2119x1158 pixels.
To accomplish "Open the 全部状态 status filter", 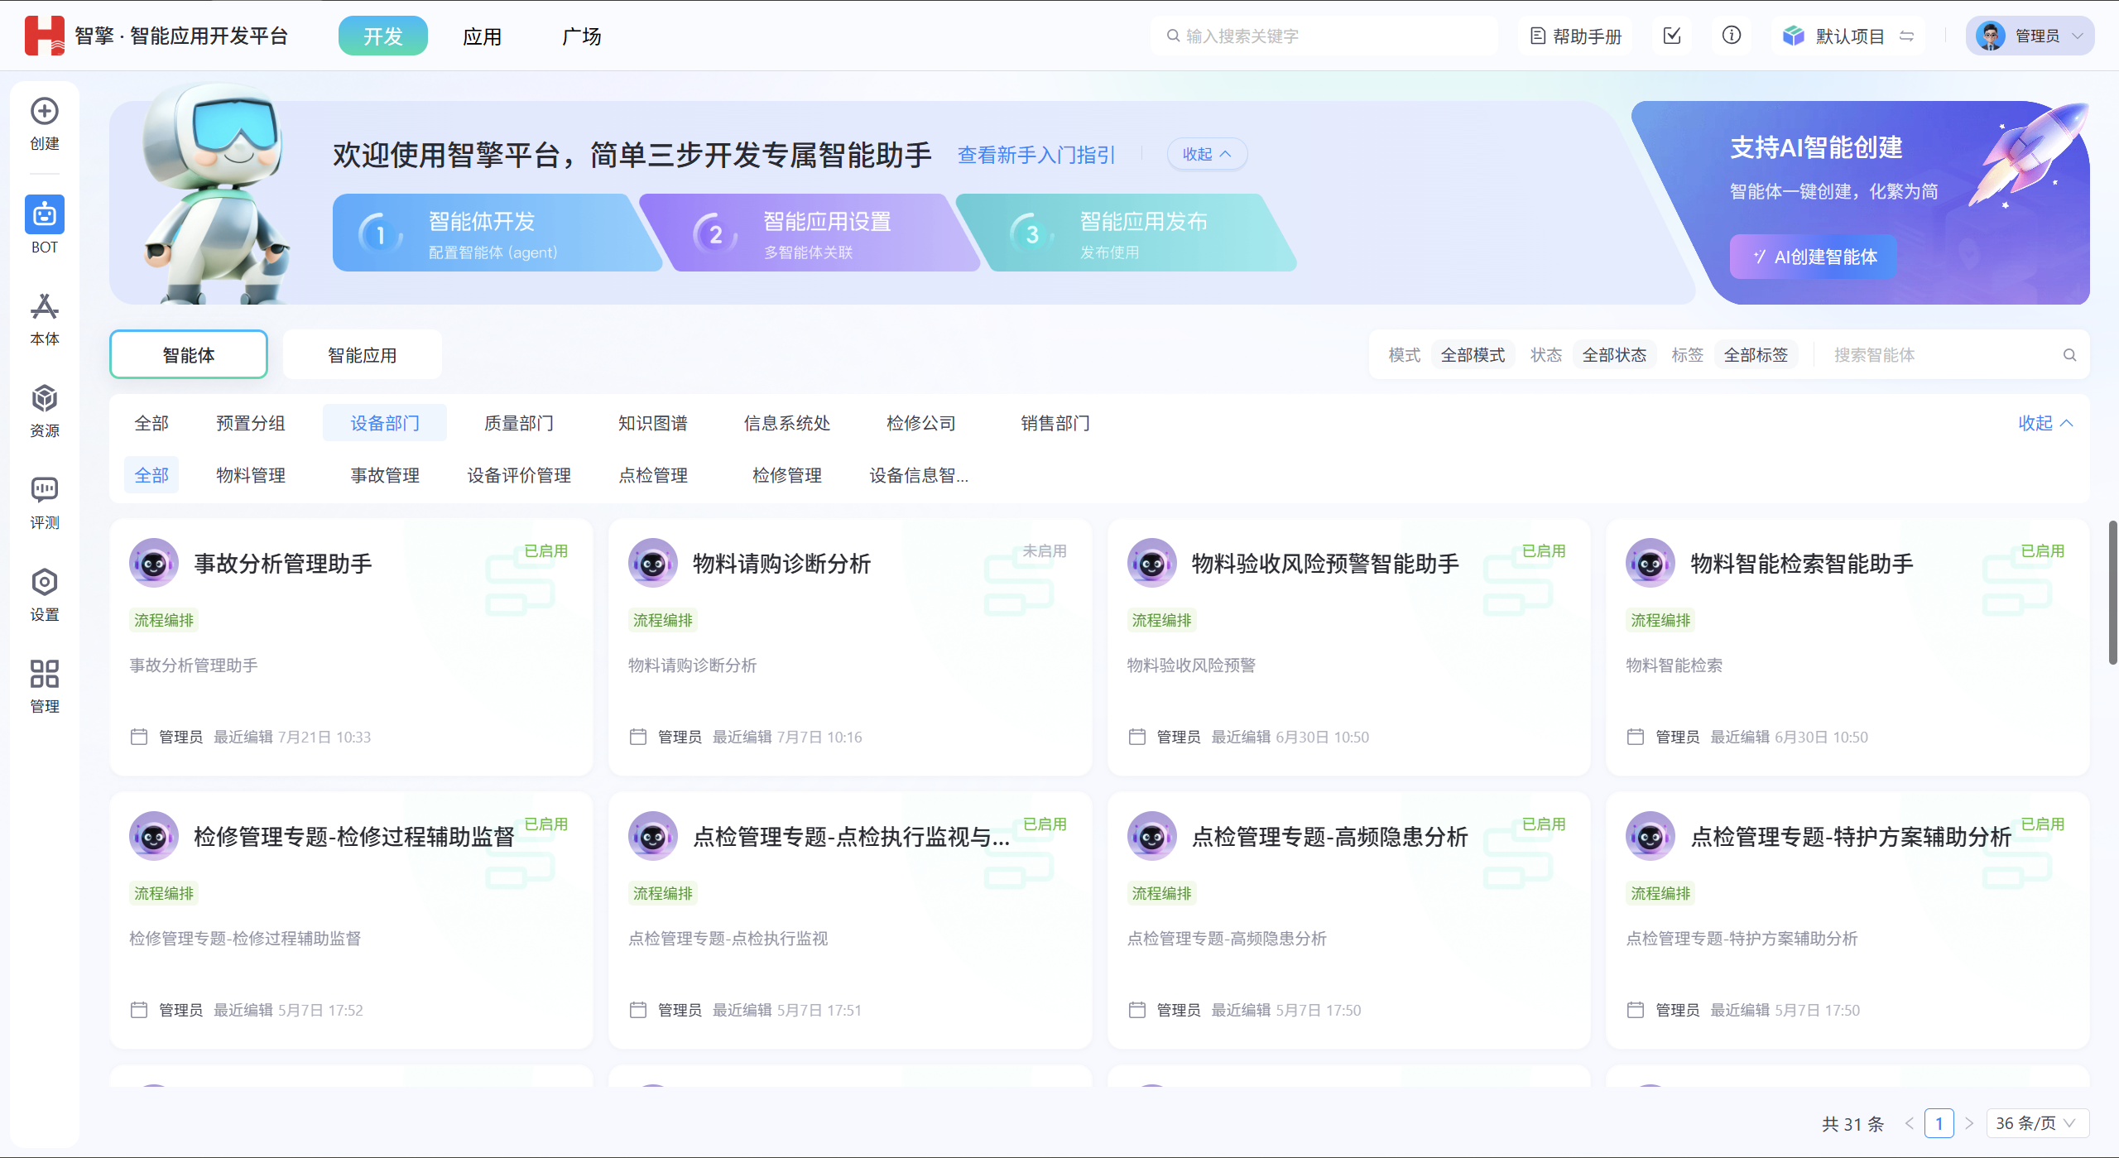I will 1614,355.
